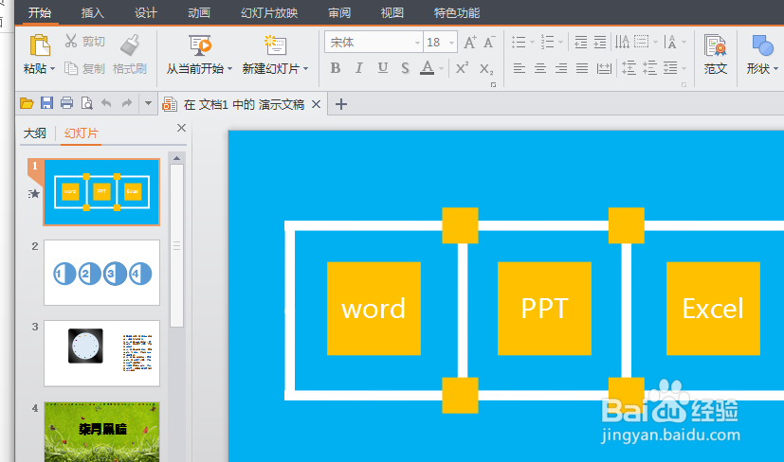Open the 幻灯片放映 ribbon tab
The image size is (784, 462).
[269, 12]
